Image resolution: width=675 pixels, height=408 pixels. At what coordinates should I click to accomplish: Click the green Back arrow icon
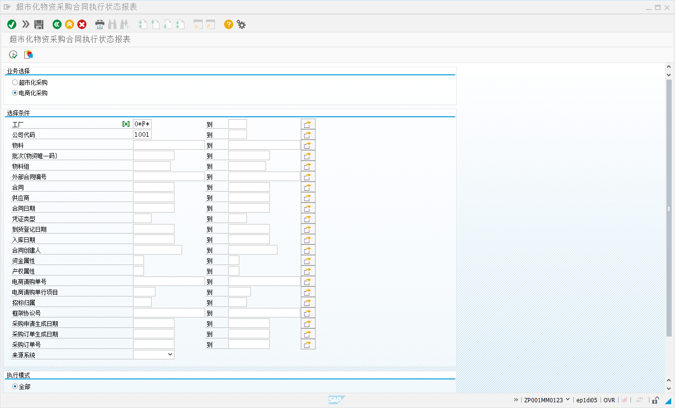click(57, 24)
